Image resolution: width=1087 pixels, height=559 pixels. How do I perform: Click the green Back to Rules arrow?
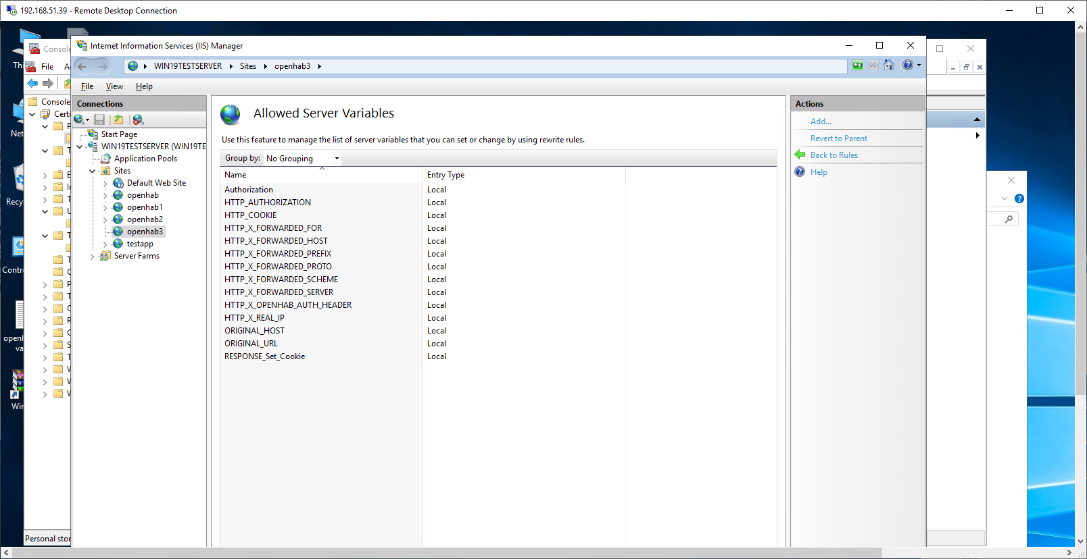[800, 155]
